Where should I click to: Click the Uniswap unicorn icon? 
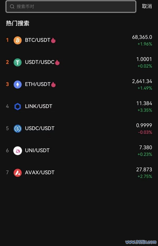[18, 151]
